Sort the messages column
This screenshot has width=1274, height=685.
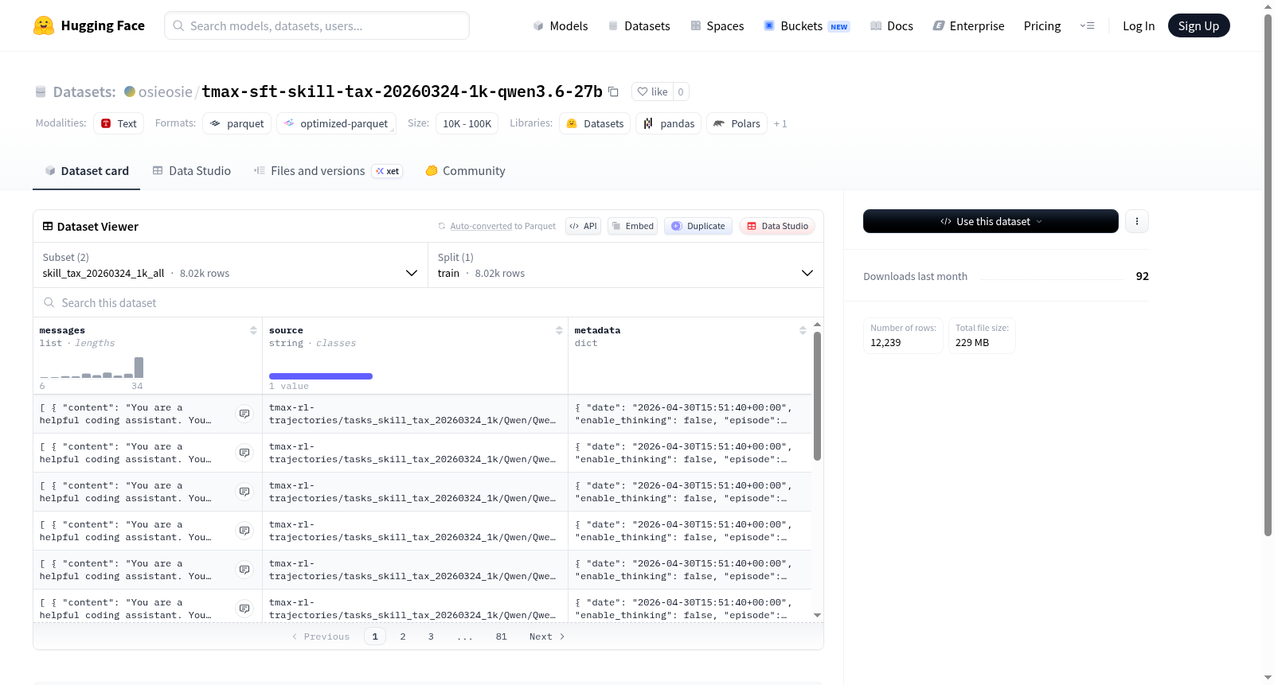[253, 330]
